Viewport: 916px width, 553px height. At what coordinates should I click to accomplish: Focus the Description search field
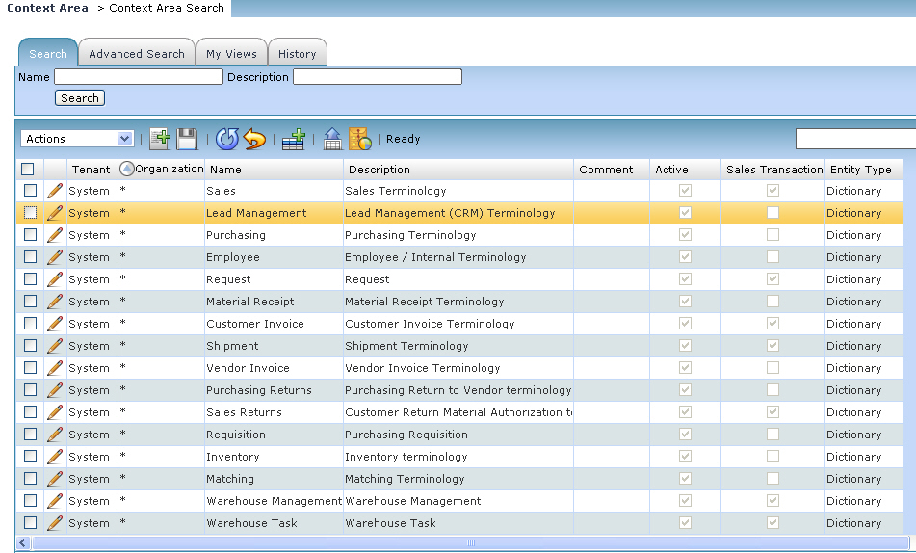(377, 77)
